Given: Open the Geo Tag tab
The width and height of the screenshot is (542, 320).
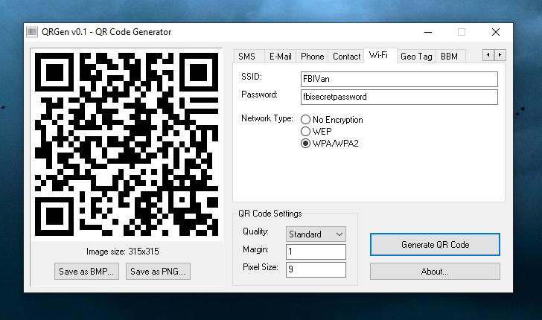Looking at the screenshot, I should [416, 57].
